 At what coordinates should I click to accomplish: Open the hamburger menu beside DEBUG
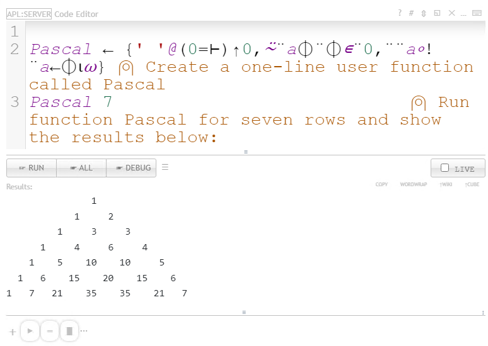pyautogui.click(x=165, y=167)
